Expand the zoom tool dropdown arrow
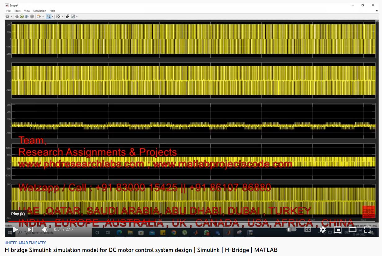382x256 pixels. (x=52, y=16)
